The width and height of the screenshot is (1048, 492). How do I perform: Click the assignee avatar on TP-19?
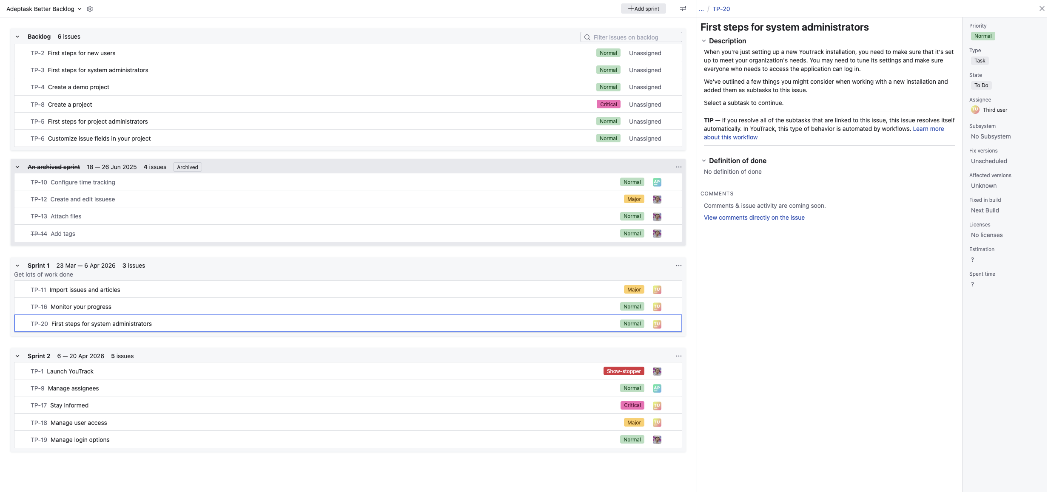(657, 440)
